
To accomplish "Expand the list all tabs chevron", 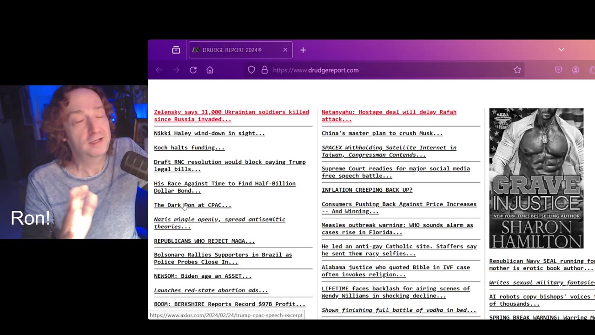I will (561, 50).
